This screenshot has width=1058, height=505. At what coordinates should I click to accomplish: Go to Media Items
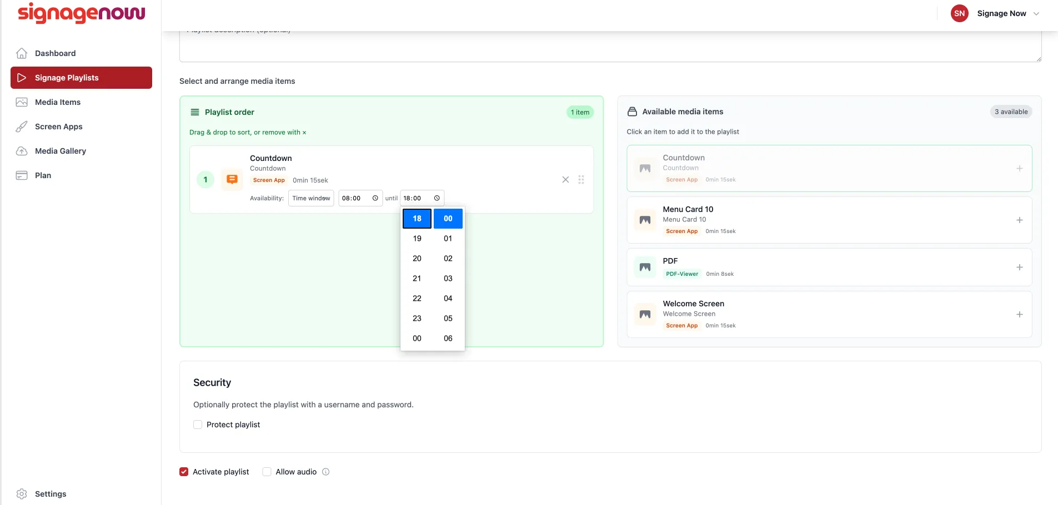pyautogui.click(x=81, y=102)
